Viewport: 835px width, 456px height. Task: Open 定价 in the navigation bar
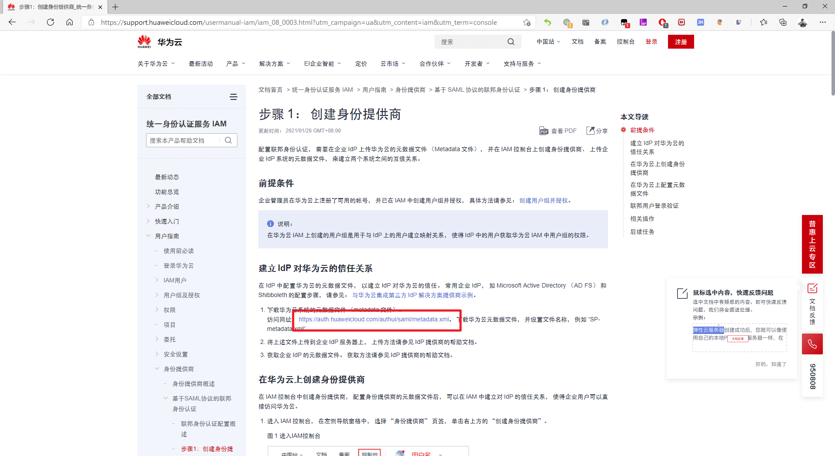point(361,64)
